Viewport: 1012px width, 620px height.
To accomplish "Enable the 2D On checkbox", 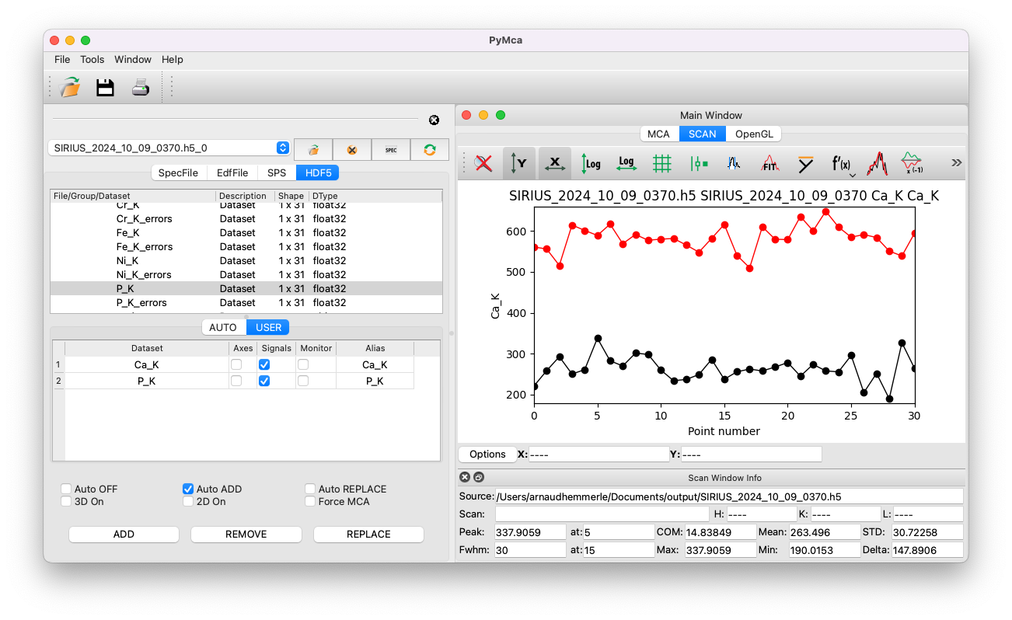I will point(187,501).
